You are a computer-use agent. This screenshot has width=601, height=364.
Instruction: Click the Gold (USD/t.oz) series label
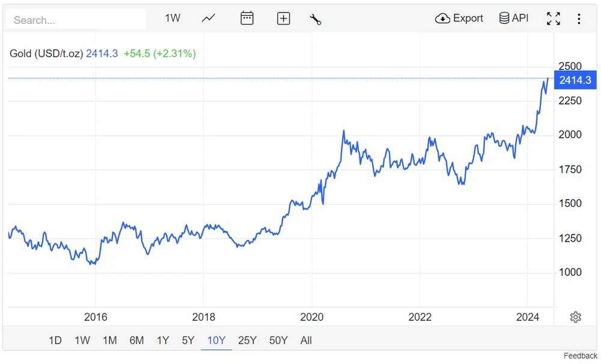click(x=46, y=53)
